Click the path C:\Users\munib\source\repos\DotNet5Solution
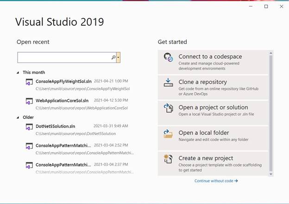Image resolution: width=289 pixels, height=204 pixels. 76,134
